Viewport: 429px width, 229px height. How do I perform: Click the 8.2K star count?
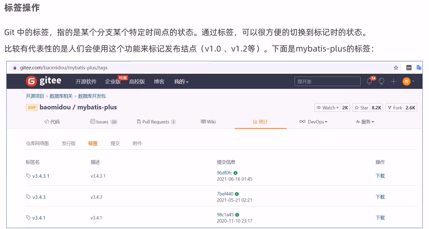[x=376, y=108]
